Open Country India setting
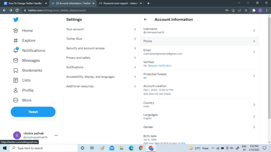271x152 pixels. click(200, 104)
